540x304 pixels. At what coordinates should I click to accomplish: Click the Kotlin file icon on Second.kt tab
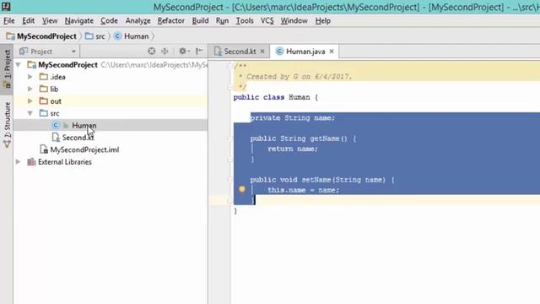(x=218, y=52)
